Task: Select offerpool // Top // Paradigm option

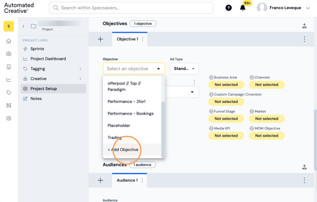Action: pyautogui.click(x=132, y=87)
